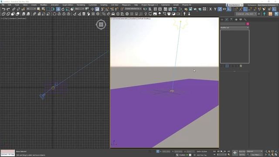279x157 pixels.
Task: Click the Toggle Layer Explorer icon
Action: [x=160, y=9]
